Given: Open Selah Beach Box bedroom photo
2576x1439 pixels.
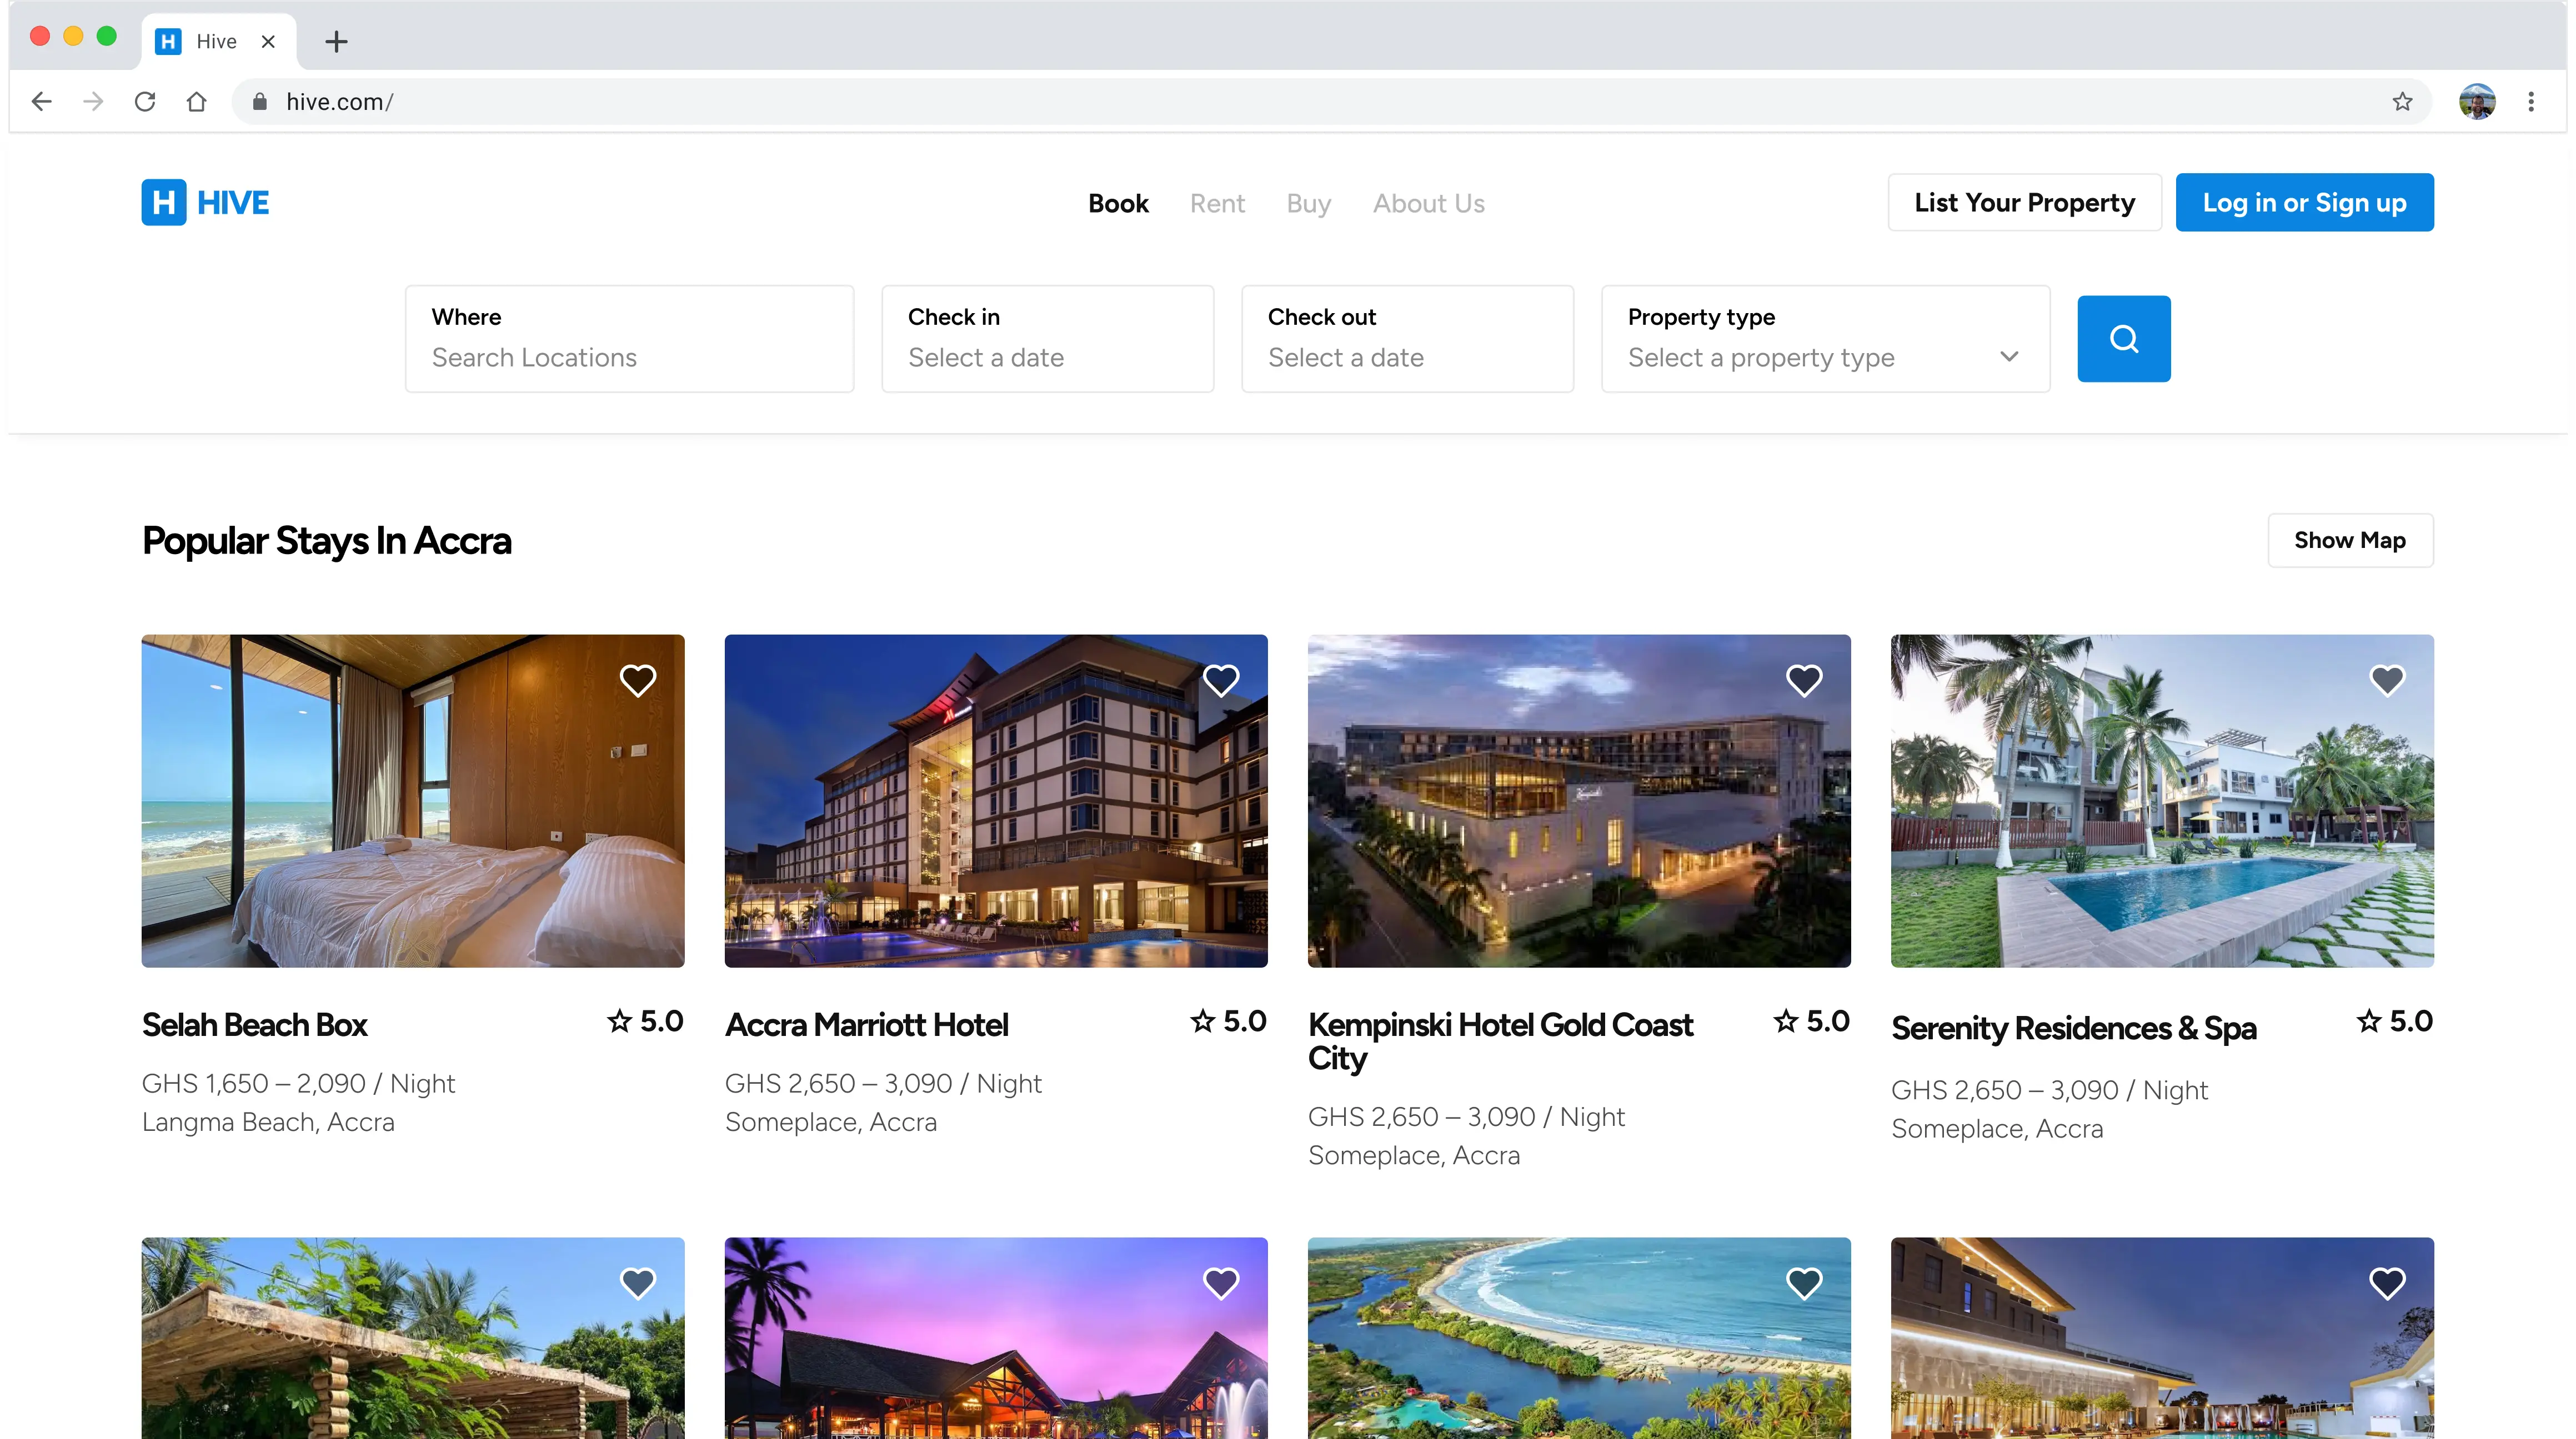Looking at the screenshot, I should (412, 801).
